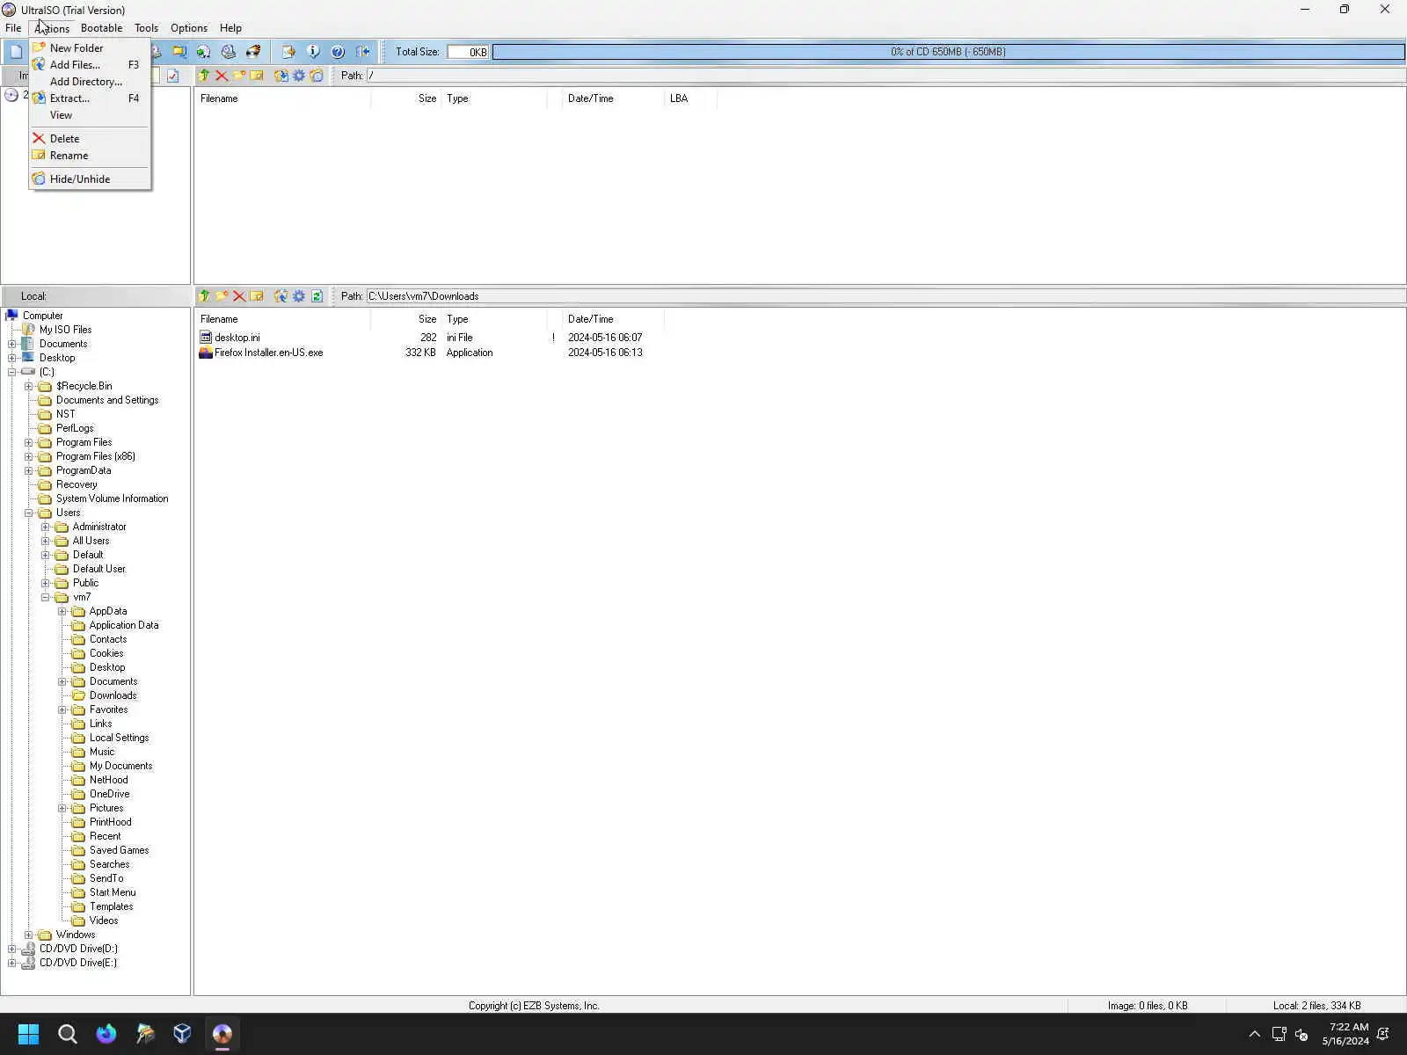Open the Help menu

(x=230, y=28)
